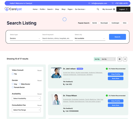Click star rating on Dr. Jekri wilson card
This screenshot has width=133, height=119.
[66, 79]
